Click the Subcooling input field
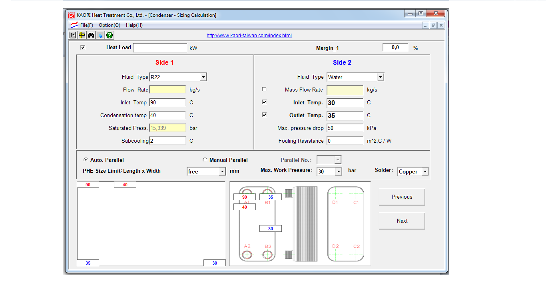Viewport: 546px width, 307px height. [167, 141]
